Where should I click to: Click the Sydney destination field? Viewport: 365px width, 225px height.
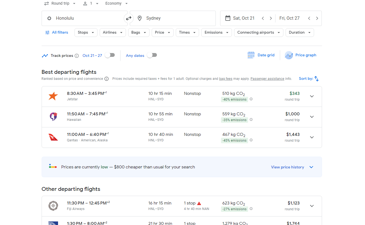173,18
